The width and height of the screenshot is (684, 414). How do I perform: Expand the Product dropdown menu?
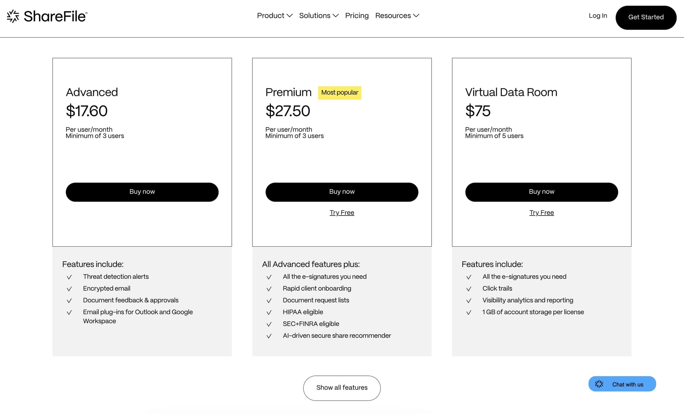274,16
